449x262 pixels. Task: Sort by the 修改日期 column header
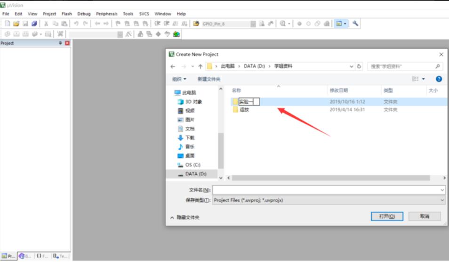tap(338, 90)
